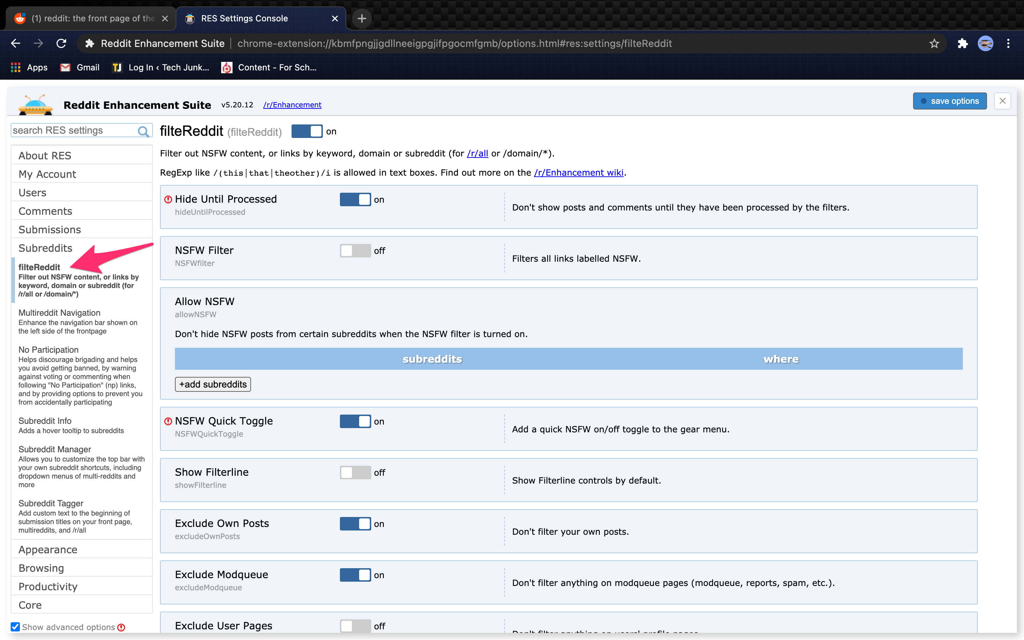The height and width of the screenshot is (640, 1024).
Task: Turn off Hide Until Processed
Action: coord(356,199)
